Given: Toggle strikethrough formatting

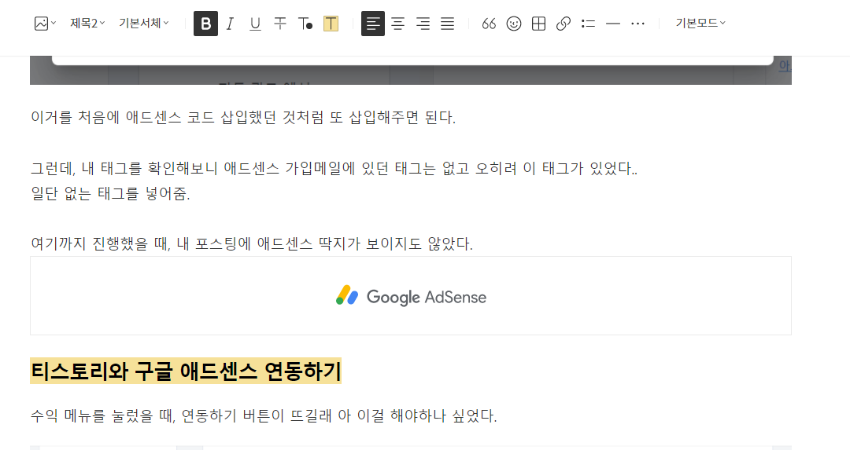Looking at the screenshot, I should [279, 24].
